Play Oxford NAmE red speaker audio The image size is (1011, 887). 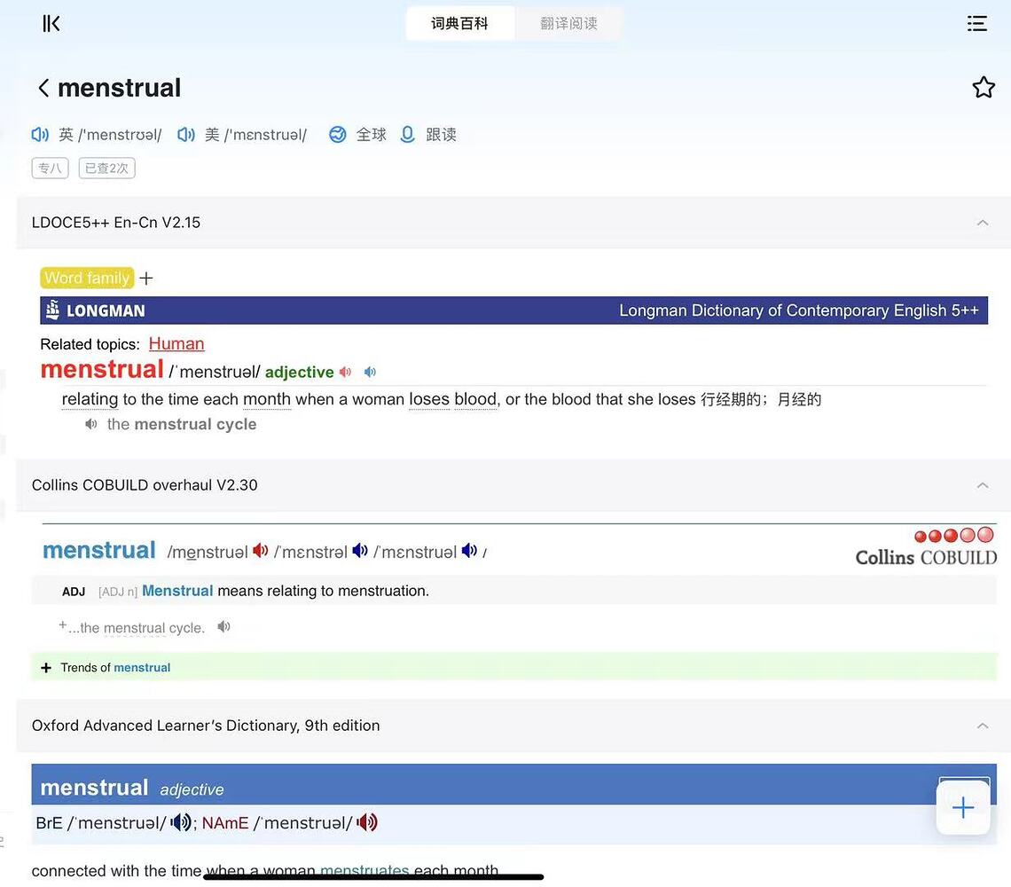tap(366, 823)
